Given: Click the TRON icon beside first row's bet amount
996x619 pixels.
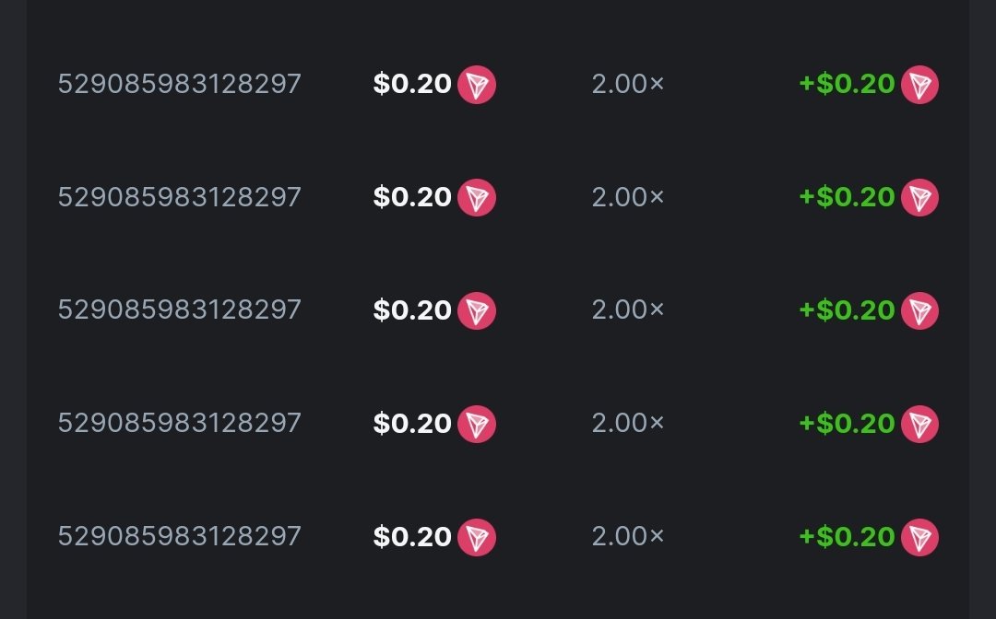Looking at the screenshot, I should [477, 85].
